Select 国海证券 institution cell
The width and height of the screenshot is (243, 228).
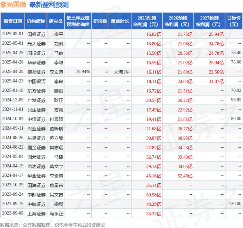[x=36, y=185]
